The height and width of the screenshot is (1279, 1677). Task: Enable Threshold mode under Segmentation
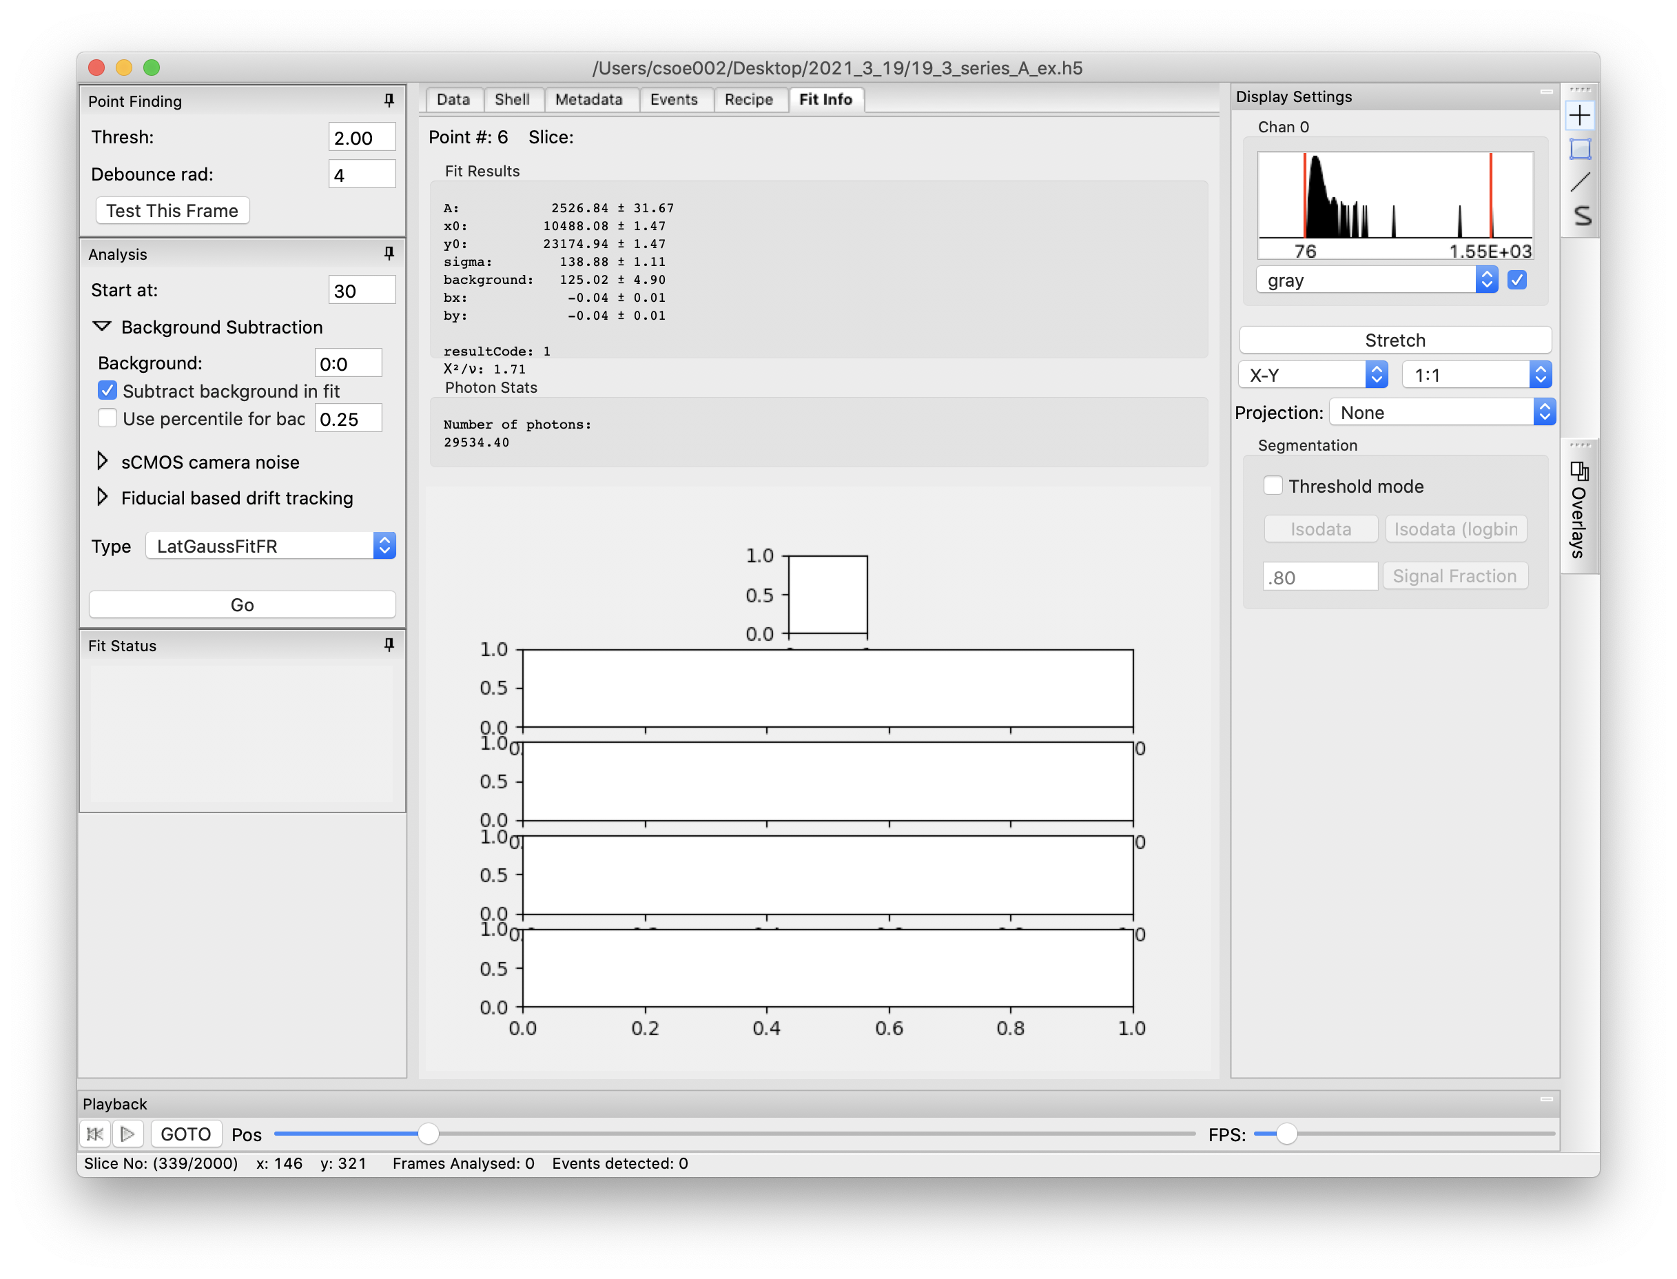[x=1273, y=485]
